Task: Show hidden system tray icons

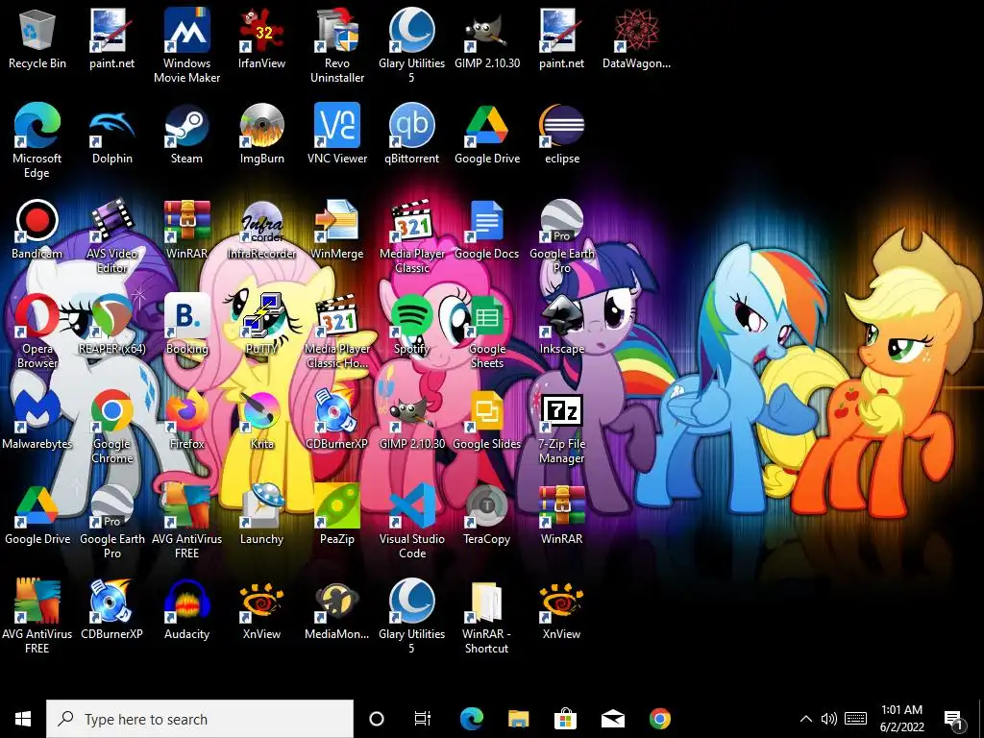Action: click(806, 719)
